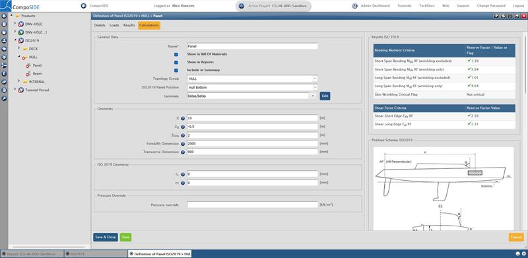528x258 pixels.
Task: Show help for Fore&Aft Dimension
Action: pos(183,144)
